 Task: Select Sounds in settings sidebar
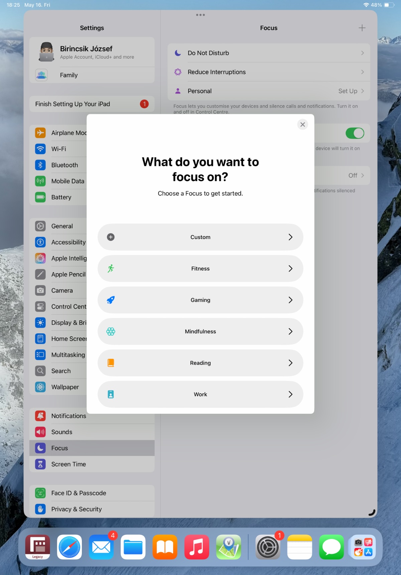click(x=62, y=432)
